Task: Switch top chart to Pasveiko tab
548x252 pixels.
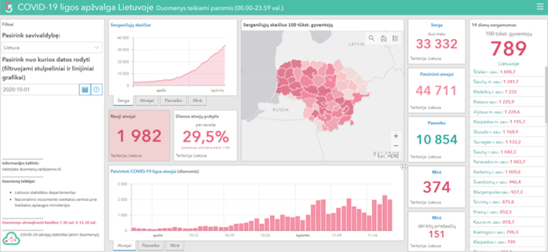Action: 172,100
